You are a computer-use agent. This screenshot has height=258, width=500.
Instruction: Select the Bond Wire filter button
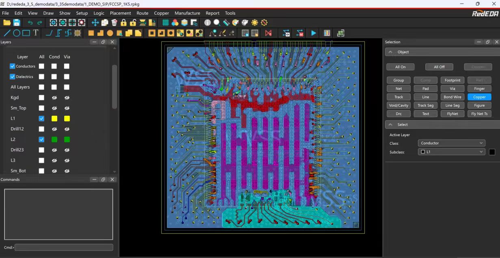point(452,97)
